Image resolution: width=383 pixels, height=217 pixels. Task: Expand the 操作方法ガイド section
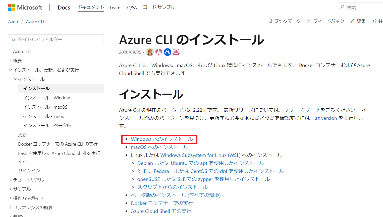pyautogui.click(x=11, y=198)
